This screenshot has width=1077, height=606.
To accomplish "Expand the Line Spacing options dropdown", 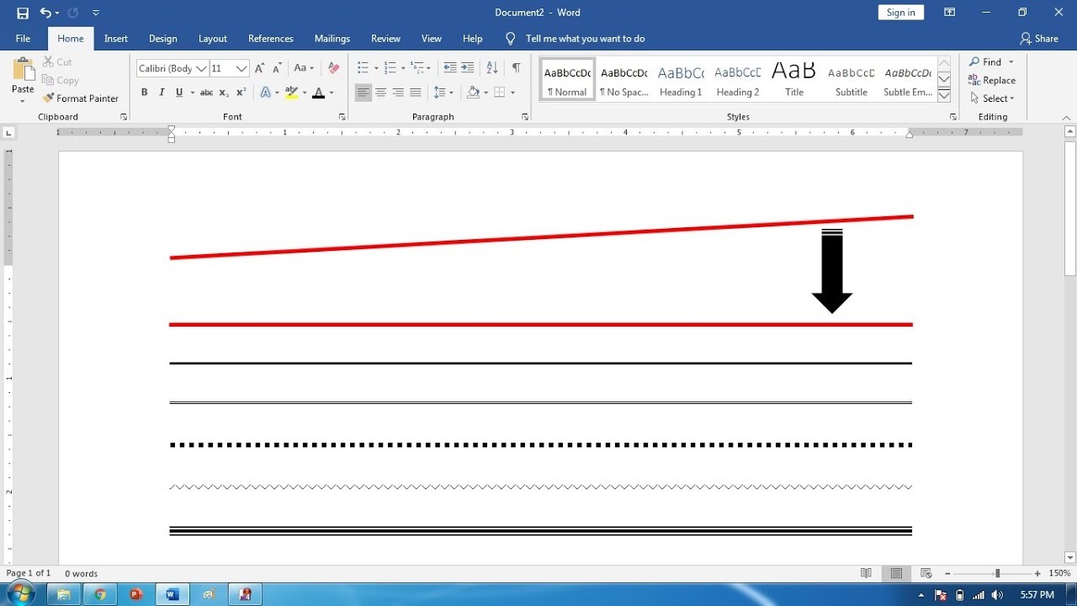I will [450, 93].
